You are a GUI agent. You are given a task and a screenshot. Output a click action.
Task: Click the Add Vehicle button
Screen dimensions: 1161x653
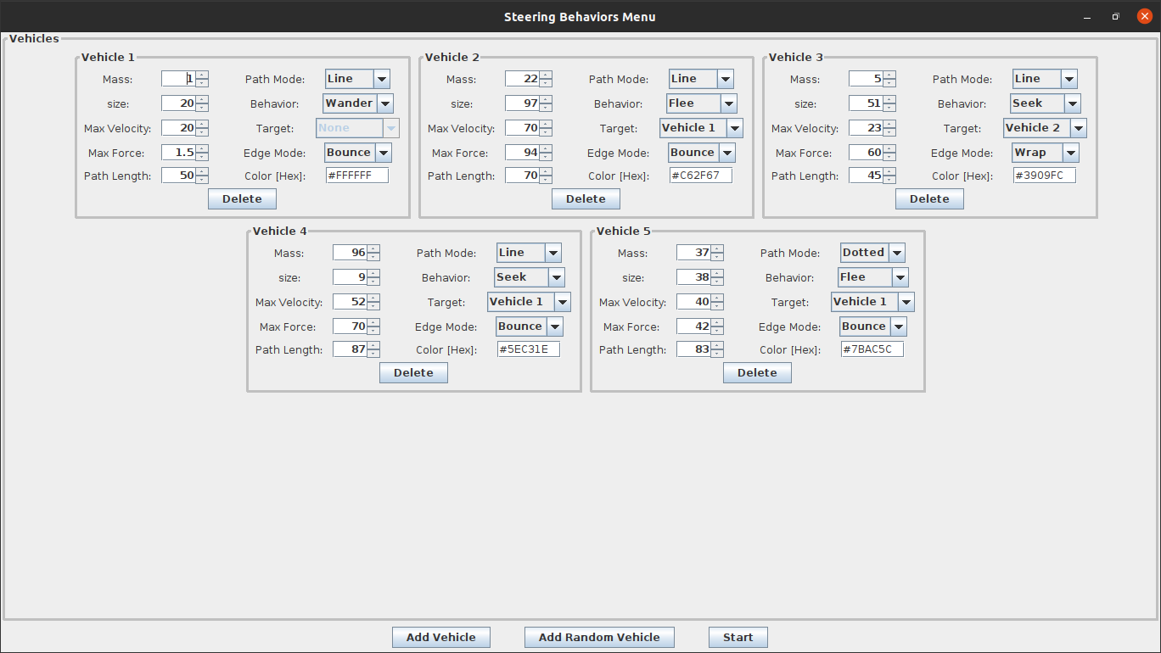440,637
